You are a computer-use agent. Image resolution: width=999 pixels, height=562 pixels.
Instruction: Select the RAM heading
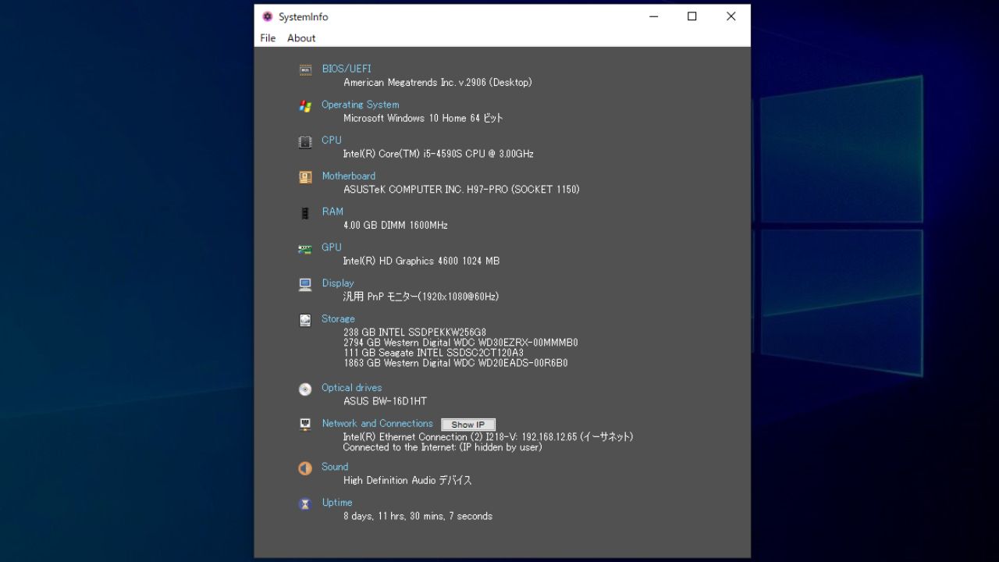tap(332, 212)
